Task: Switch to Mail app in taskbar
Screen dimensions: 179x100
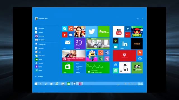Action: [74, 84]
